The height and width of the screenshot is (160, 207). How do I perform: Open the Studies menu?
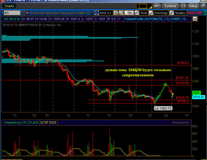click(178, 13)
